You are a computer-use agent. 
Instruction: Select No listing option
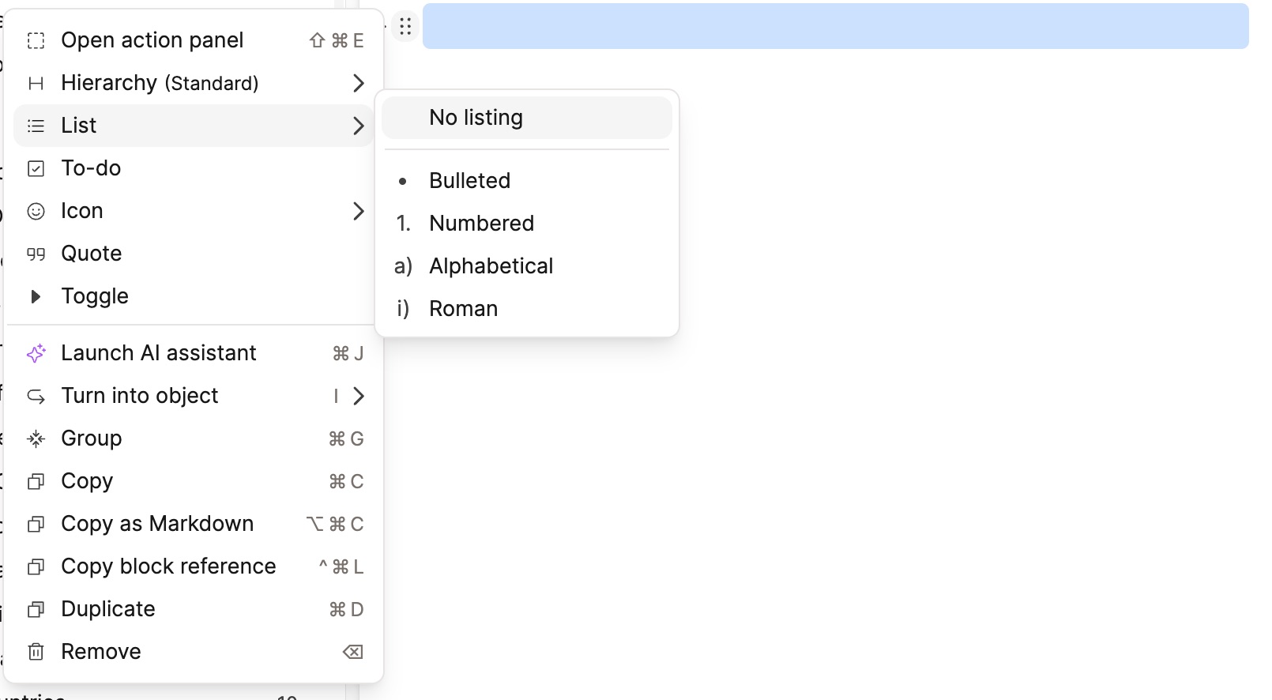click(x=476, y=118)
